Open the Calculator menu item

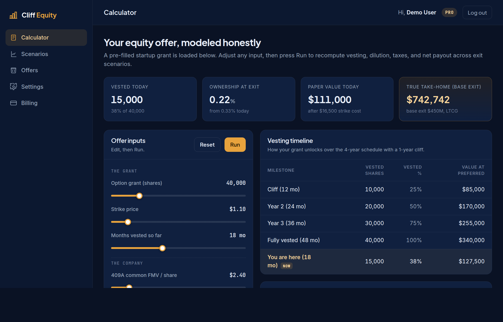point(46,38)
